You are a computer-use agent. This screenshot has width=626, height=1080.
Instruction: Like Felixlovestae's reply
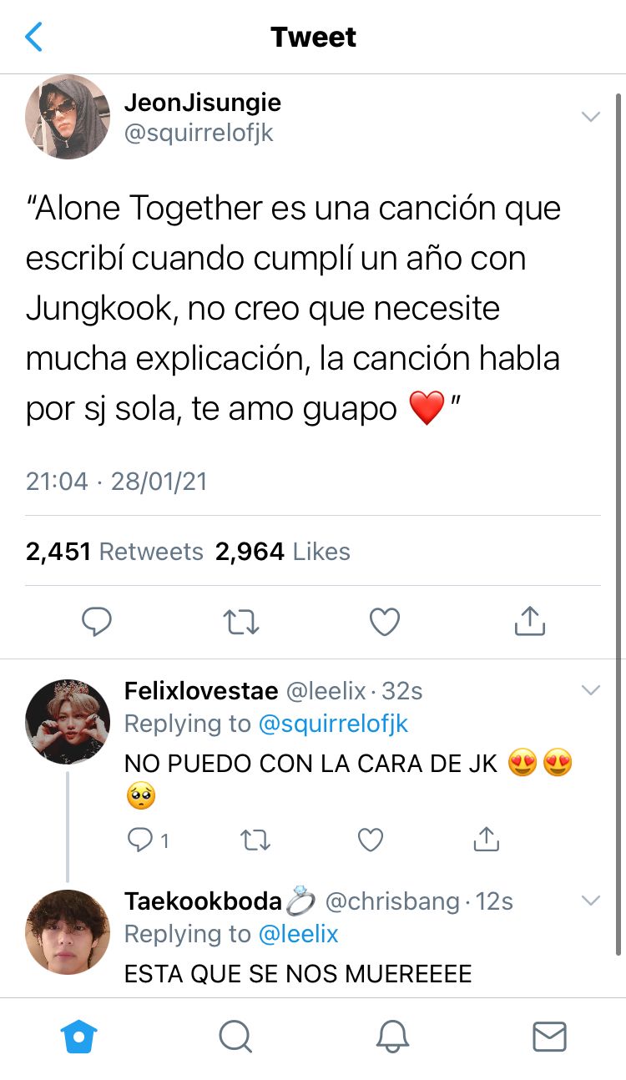click(x=370, y=840)
